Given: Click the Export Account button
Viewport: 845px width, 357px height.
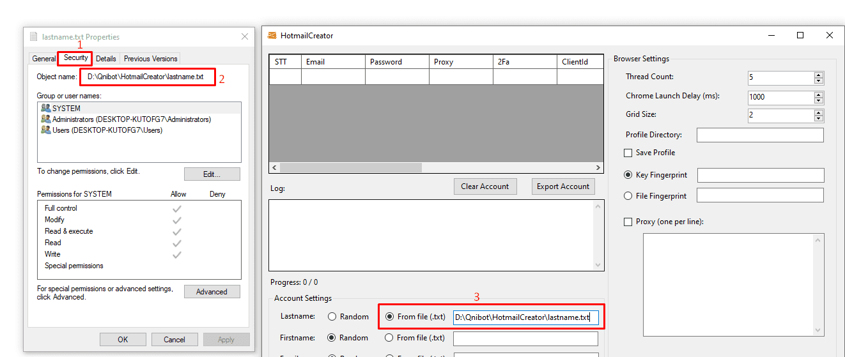Looking at the screenshot, I should pyautogui.click(x=563, y=186).
